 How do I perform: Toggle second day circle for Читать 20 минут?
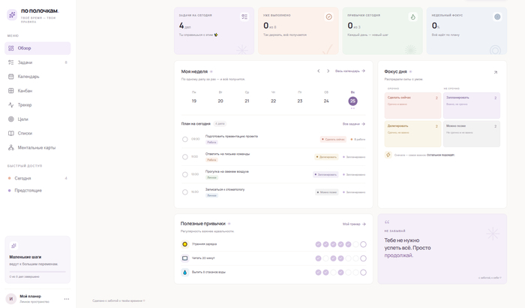coord(325,258)
